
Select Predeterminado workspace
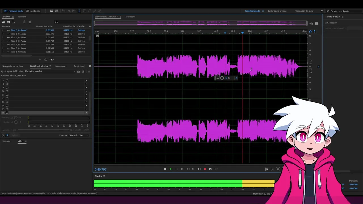tap(252, 11)
